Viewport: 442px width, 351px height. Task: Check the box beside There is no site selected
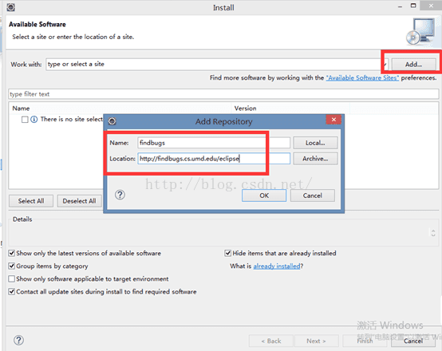tap(25, 120)
